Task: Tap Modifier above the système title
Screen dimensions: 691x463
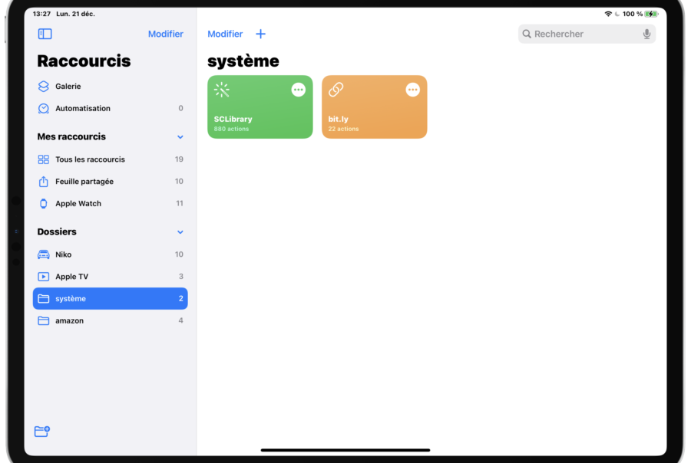Action: [225, 34]
